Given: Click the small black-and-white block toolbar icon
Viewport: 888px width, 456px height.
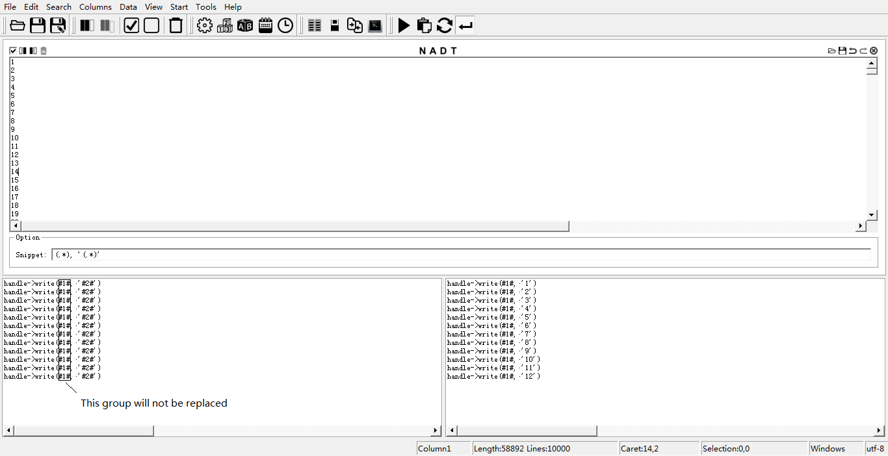Looking at the screenshot, I should [335, 25].
